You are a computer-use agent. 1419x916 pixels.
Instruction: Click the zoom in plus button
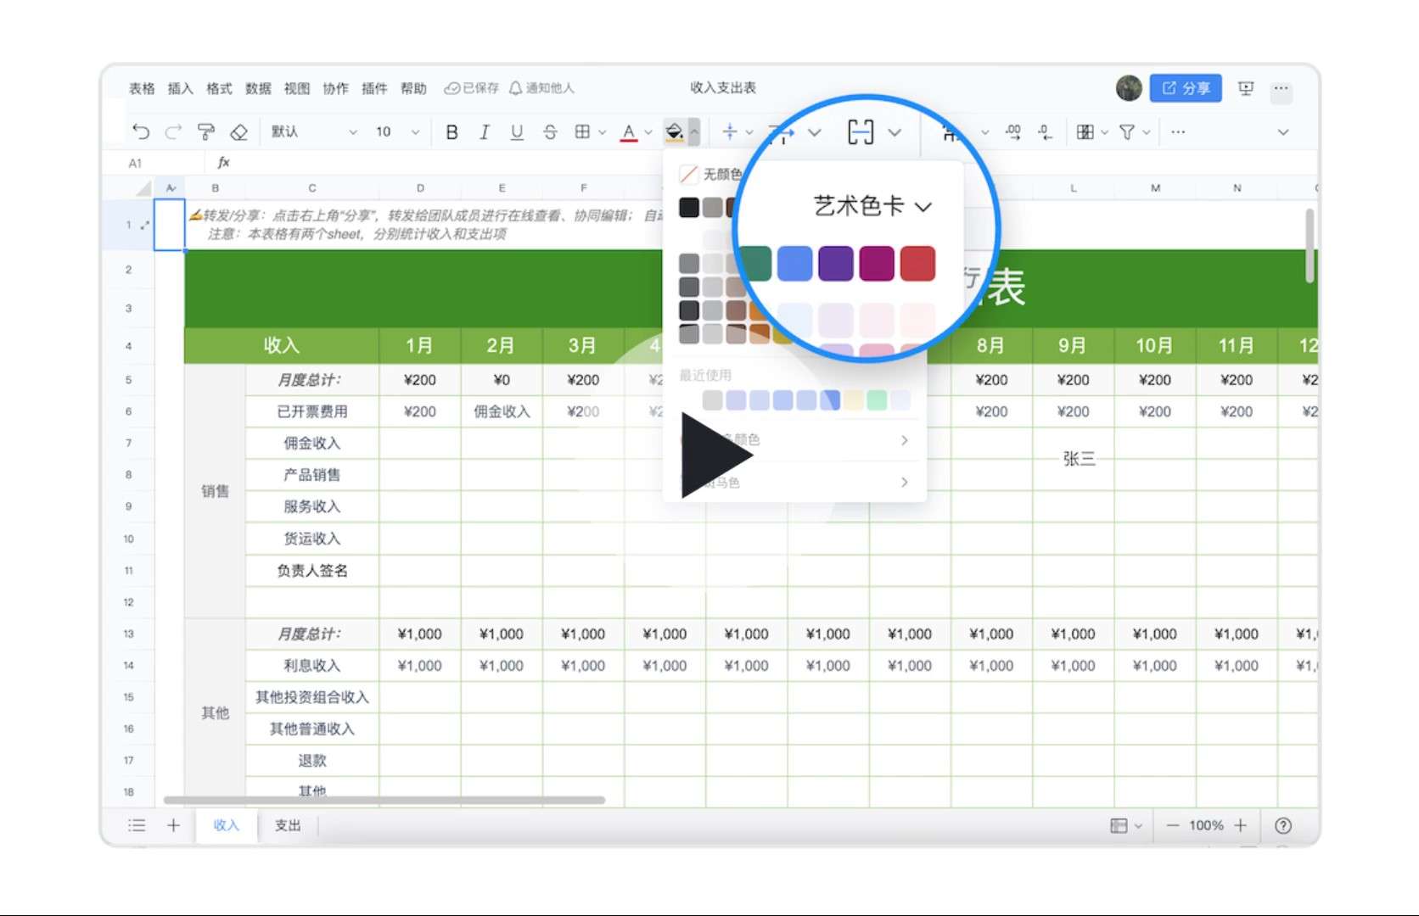1241,825
